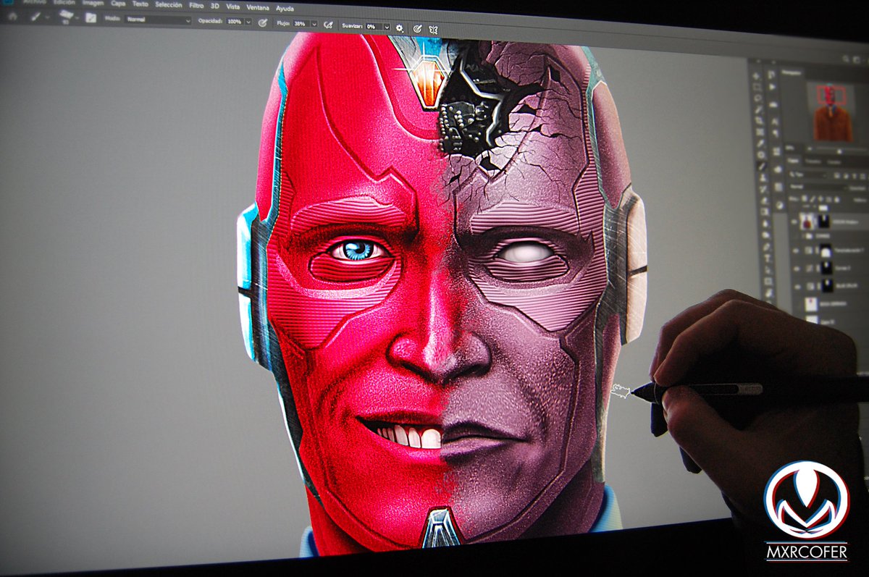This screenshot has height=577, width=869.
Task: Click the Opacidad 100% value field
Action: [235, 22]
